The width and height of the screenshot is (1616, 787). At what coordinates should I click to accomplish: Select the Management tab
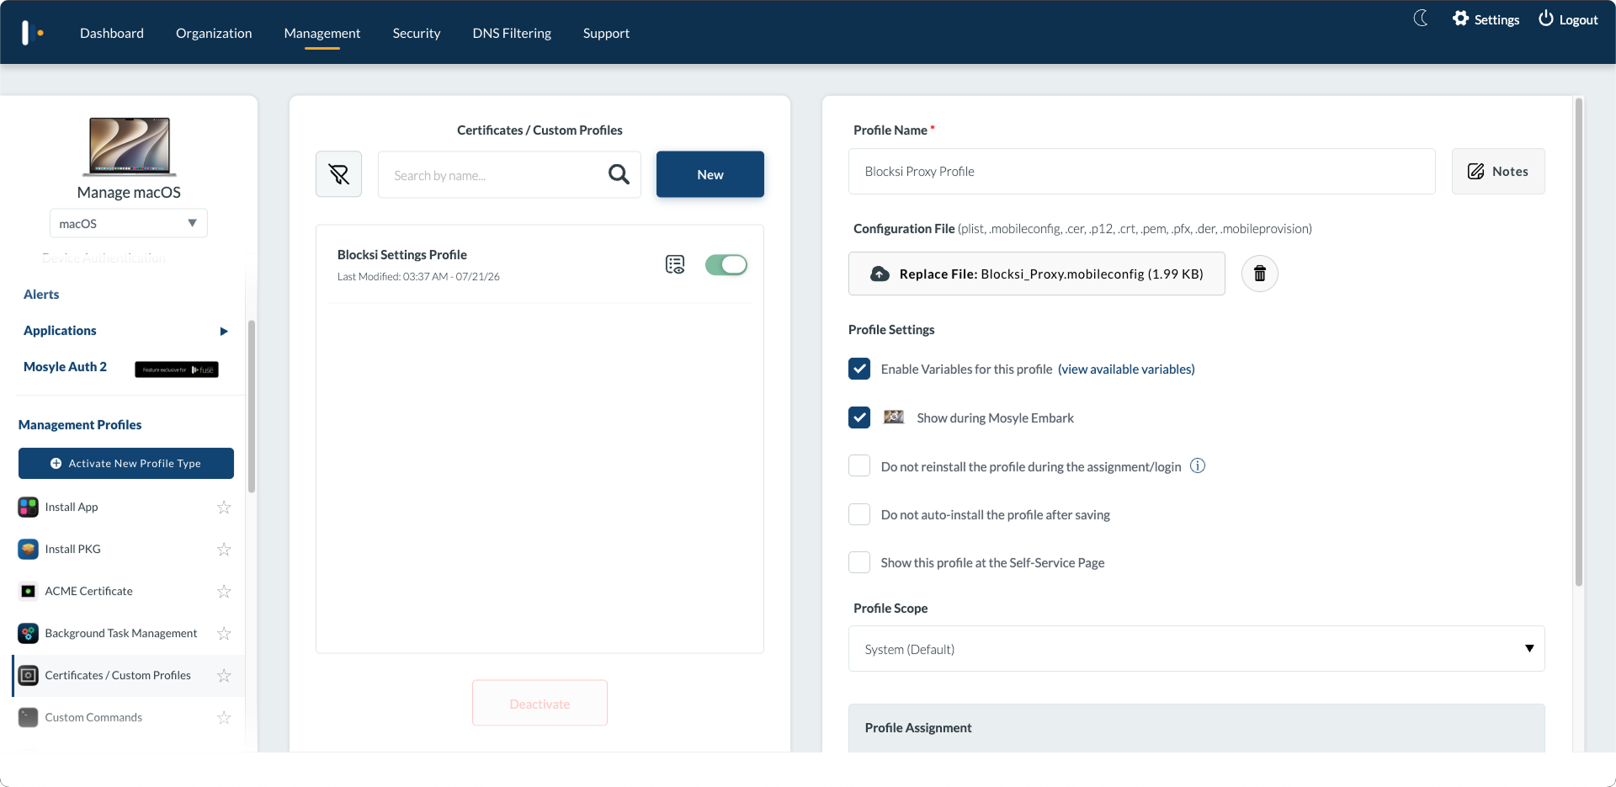coord(322,33)
